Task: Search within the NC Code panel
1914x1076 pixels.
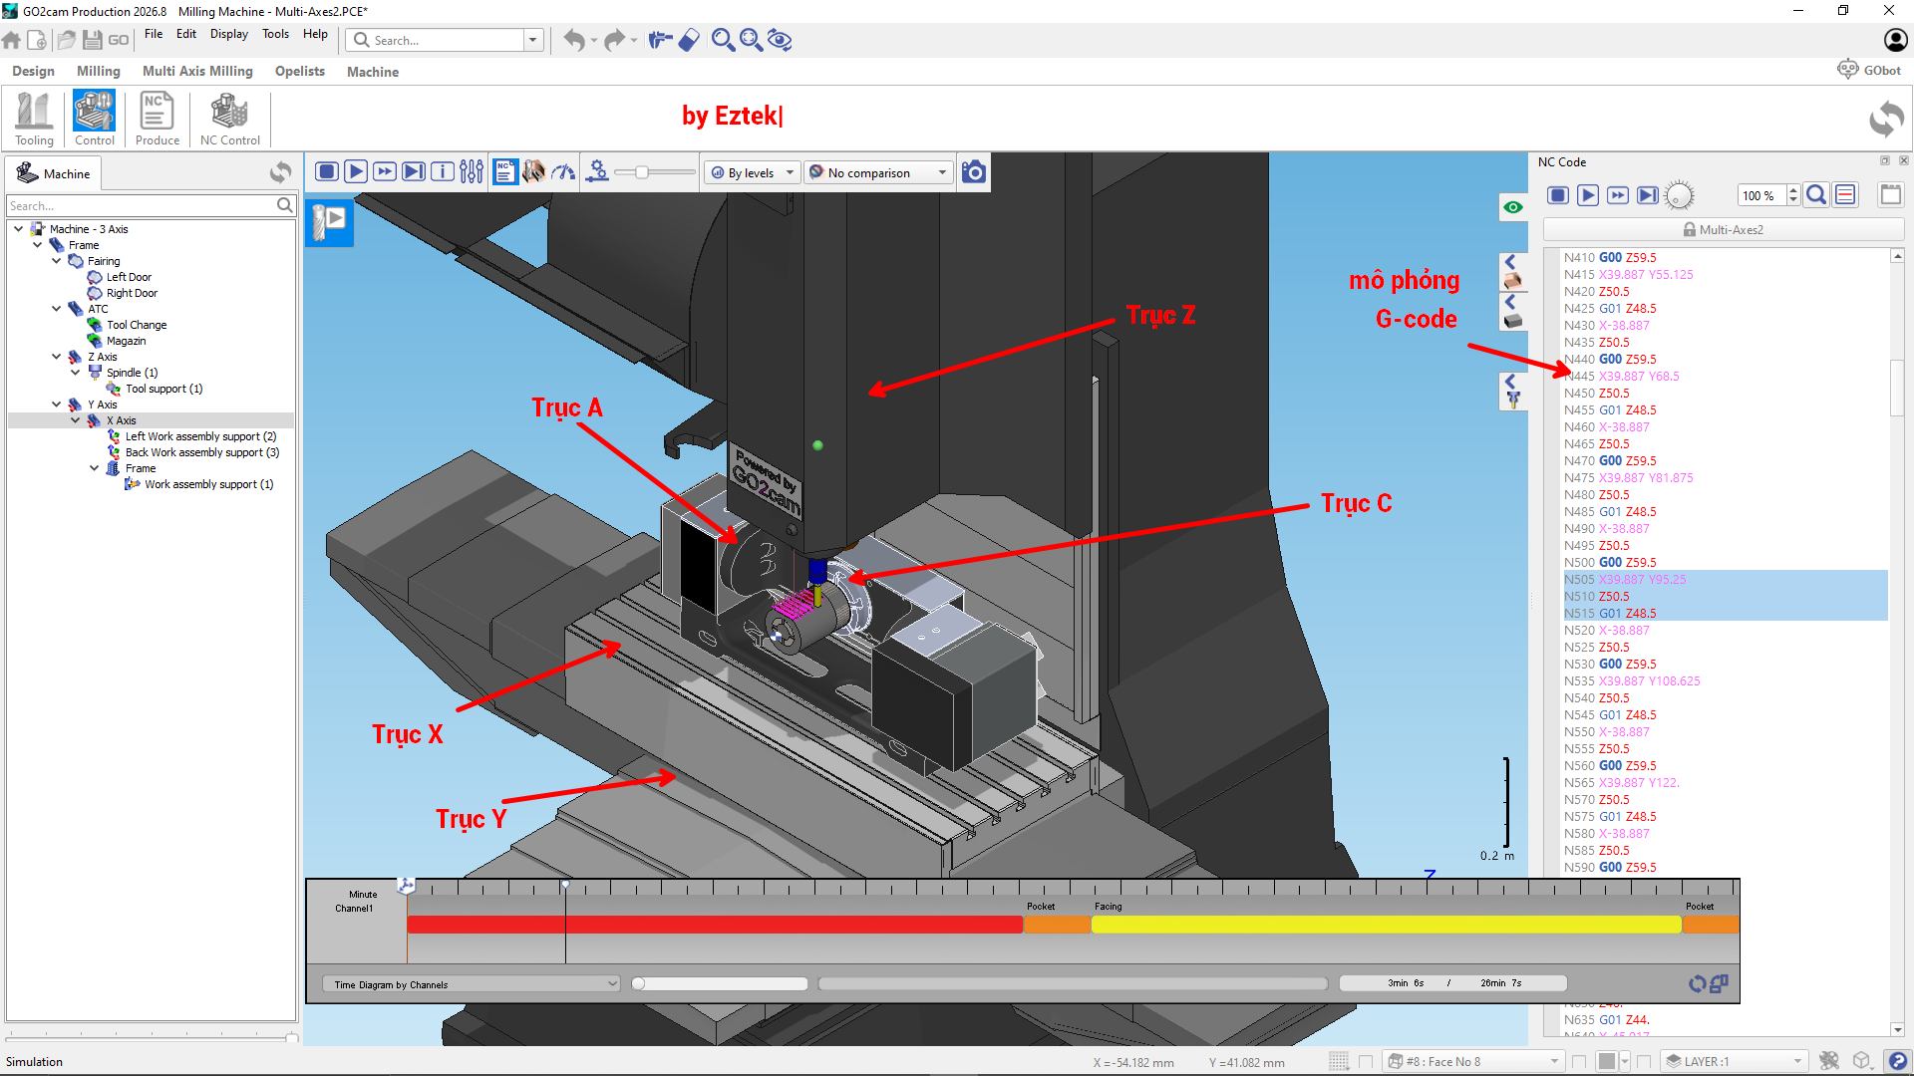Action: 1816,195
